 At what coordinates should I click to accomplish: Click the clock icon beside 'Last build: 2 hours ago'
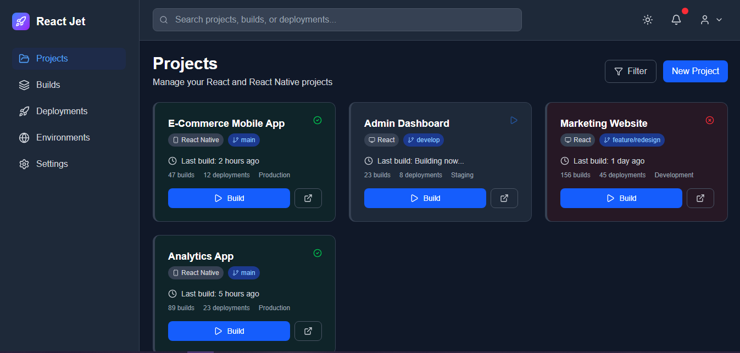(x=173, y=161)
